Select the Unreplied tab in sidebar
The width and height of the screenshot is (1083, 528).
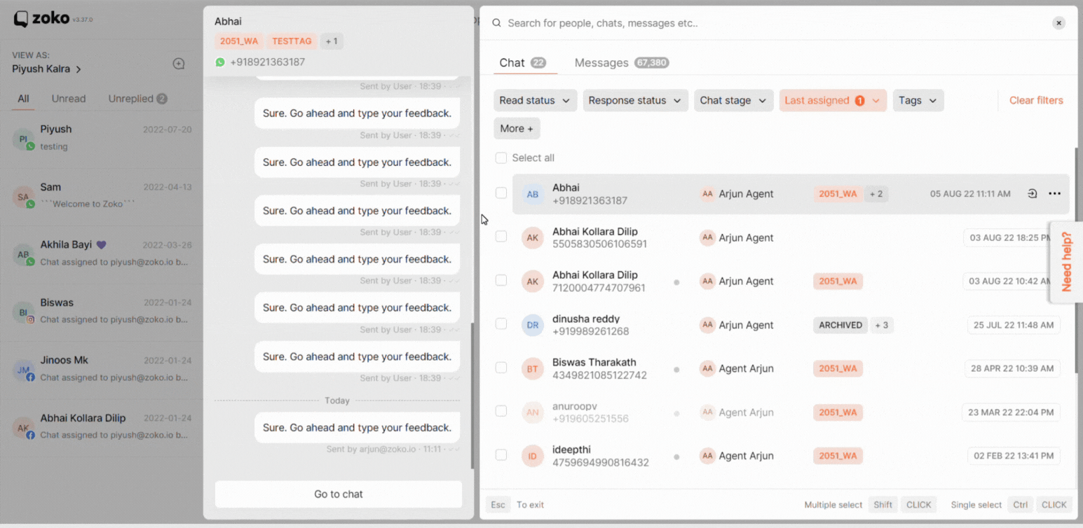137,99
